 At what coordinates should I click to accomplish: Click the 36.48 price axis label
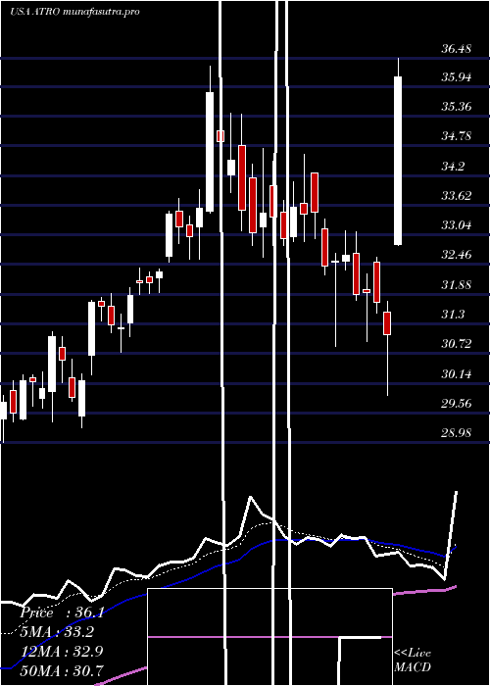click(x=457, y=49)
